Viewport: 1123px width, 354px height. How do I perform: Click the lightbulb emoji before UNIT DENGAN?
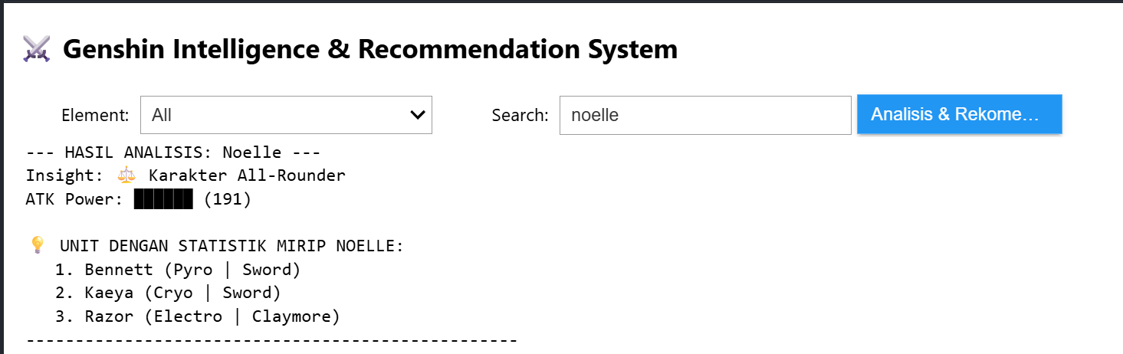(37, 245)
